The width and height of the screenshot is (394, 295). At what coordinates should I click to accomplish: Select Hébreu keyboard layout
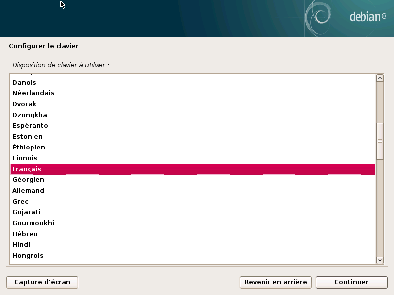(x=25, y=234)
